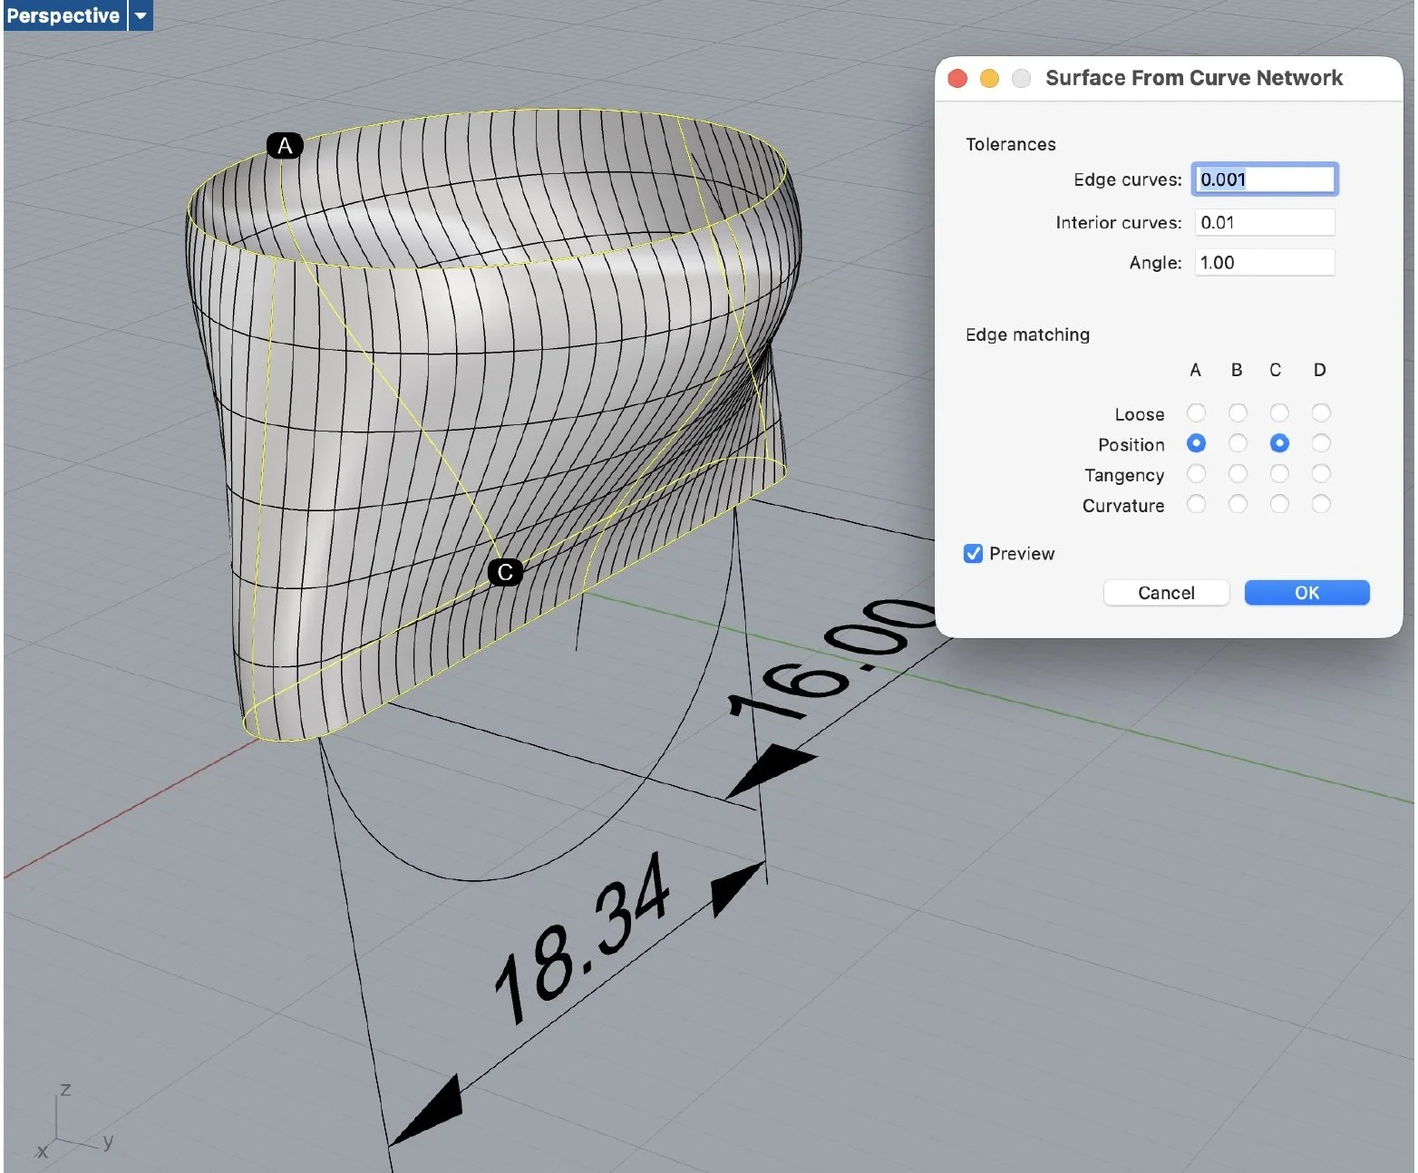The width and height of the screenshot is (1418, 1173).
Task: Select Tangency radio button for edge B
Action: click(1238, 473)
